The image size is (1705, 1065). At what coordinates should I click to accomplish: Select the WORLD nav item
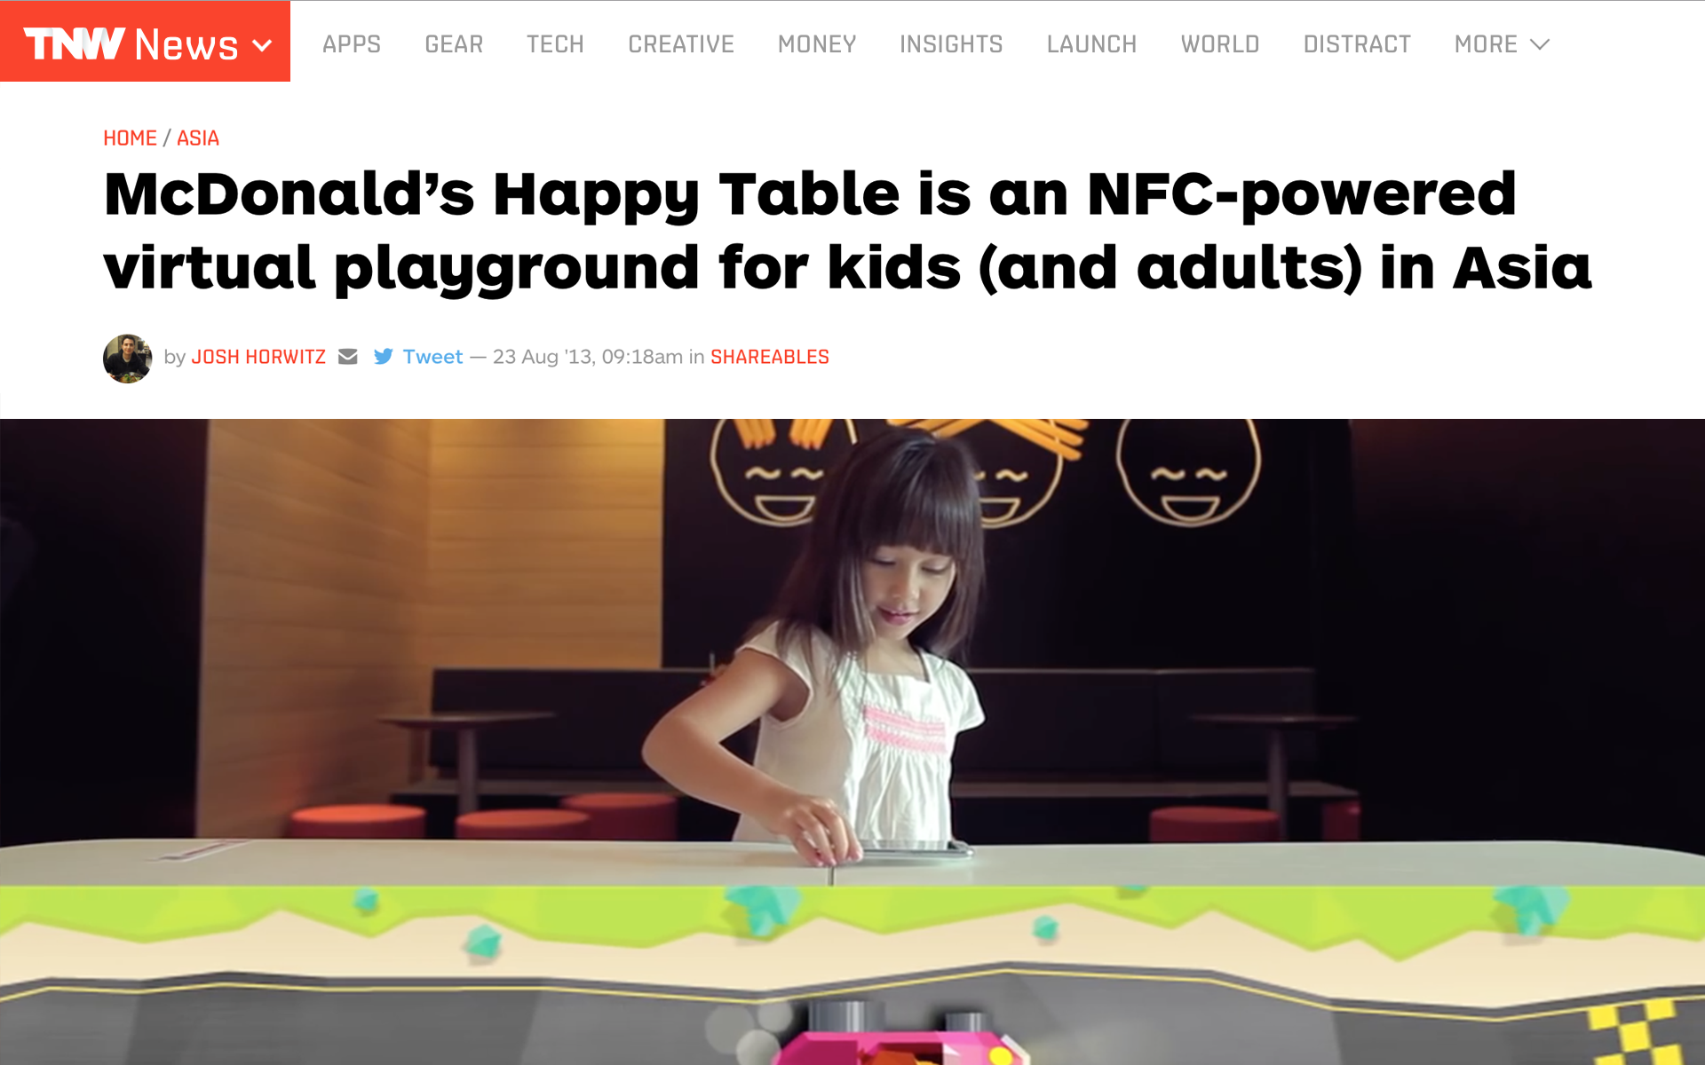pos(1220,44)
